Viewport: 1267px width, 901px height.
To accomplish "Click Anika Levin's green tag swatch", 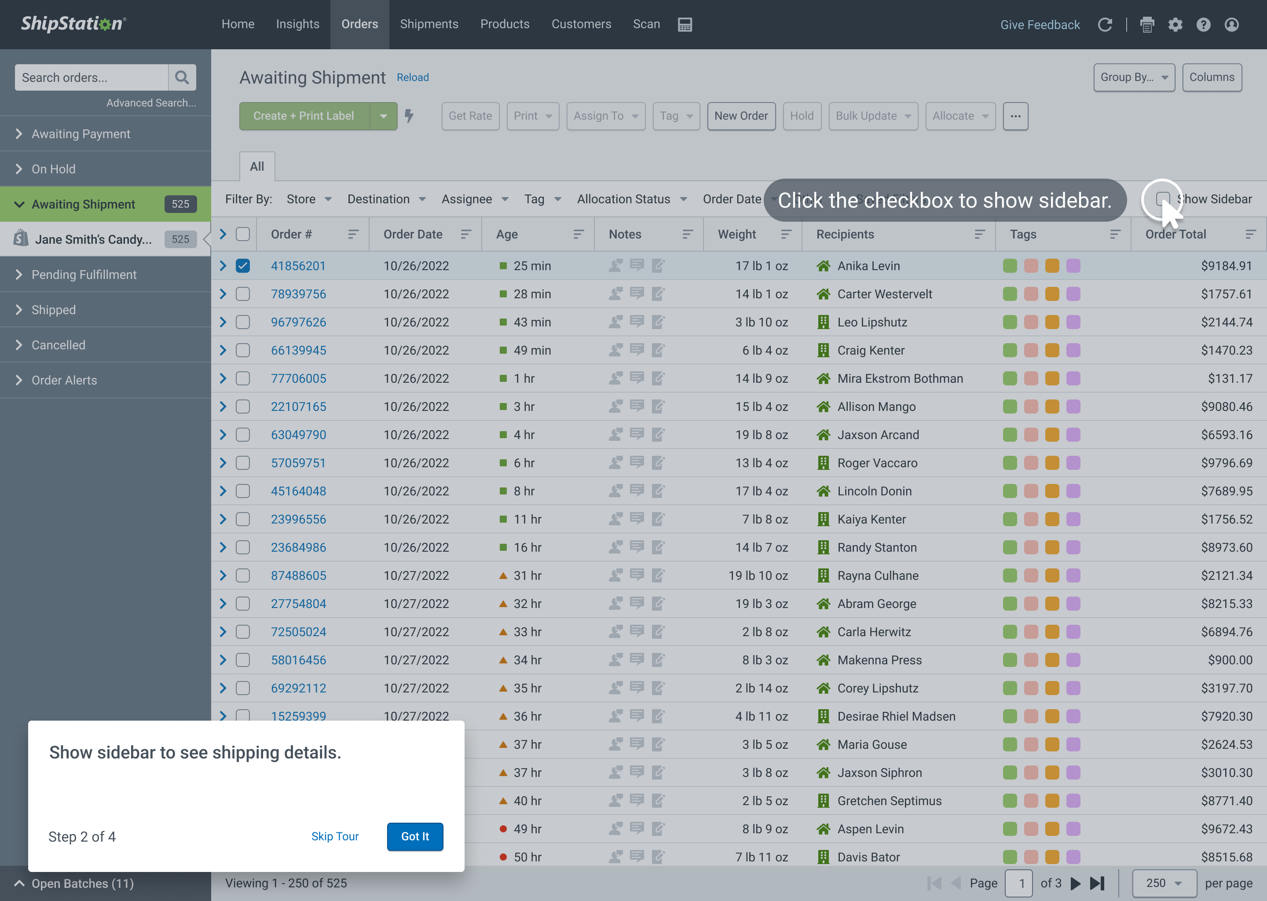I will (1010, 266).
